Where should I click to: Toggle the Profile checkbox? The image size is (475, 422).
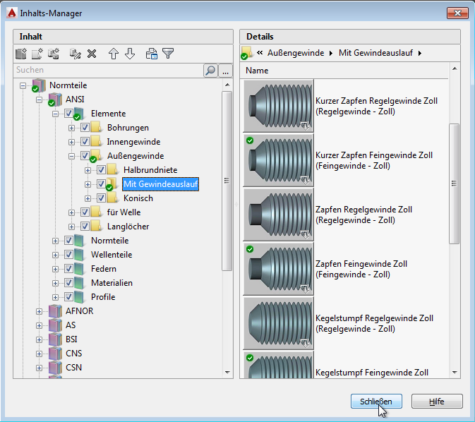click(x=68, y=296)
